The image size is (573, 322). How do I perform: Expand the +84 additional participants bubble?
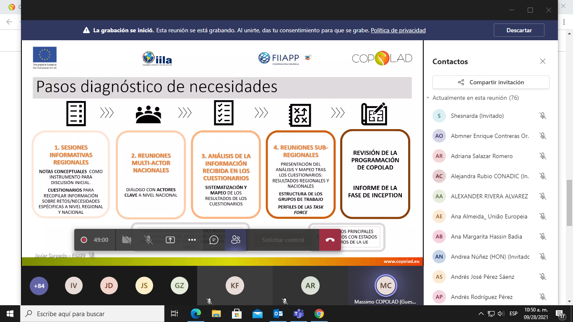[x=39, y=286]
